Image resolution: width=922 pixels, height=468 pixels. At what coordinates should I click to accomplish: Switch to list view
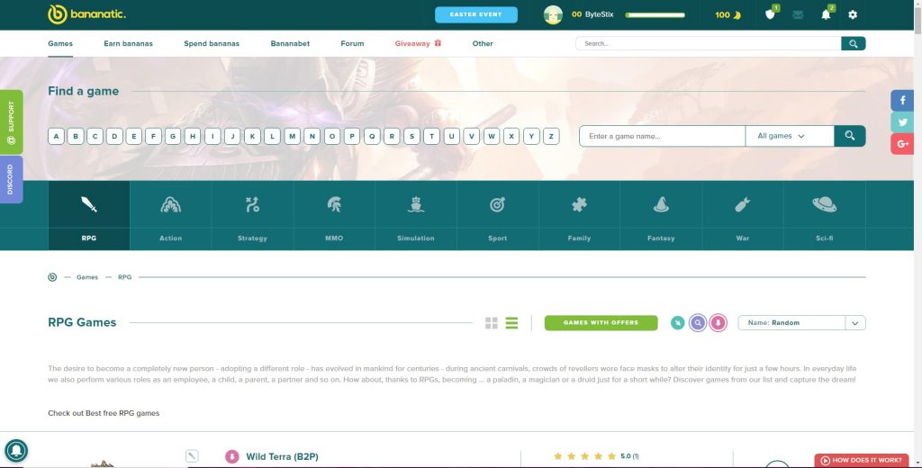pyautogui.click(x=511, y=323)
